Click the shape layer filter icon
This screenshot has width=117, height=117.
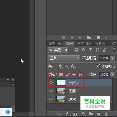coord(97,50)
